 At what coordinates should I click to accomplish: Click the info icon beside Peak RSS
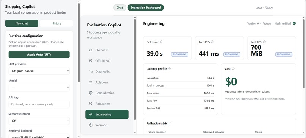click(265, 42)
